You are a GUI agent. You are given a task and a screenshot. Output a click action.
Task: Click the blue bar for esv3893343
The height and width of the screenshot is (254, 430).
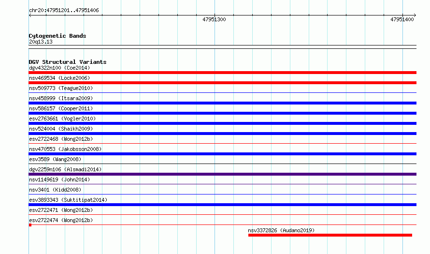pyautogui.click(x=222, y=205)
